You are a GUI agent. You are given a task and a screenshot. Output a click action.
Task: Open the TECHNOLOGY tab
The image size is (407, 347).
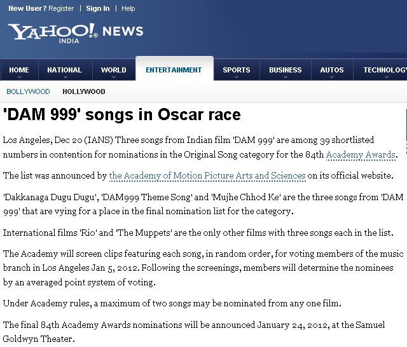click(x=384, y=70)
